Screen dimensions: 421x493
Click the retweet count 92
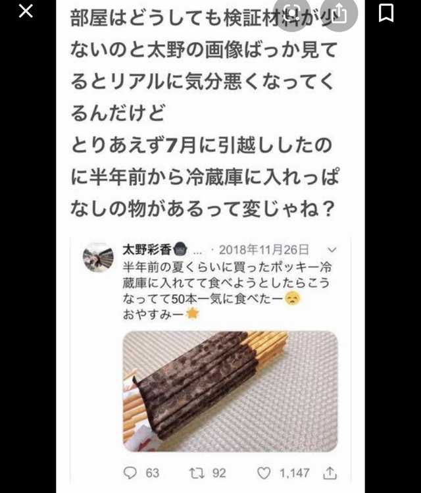[x=219, y=473]
